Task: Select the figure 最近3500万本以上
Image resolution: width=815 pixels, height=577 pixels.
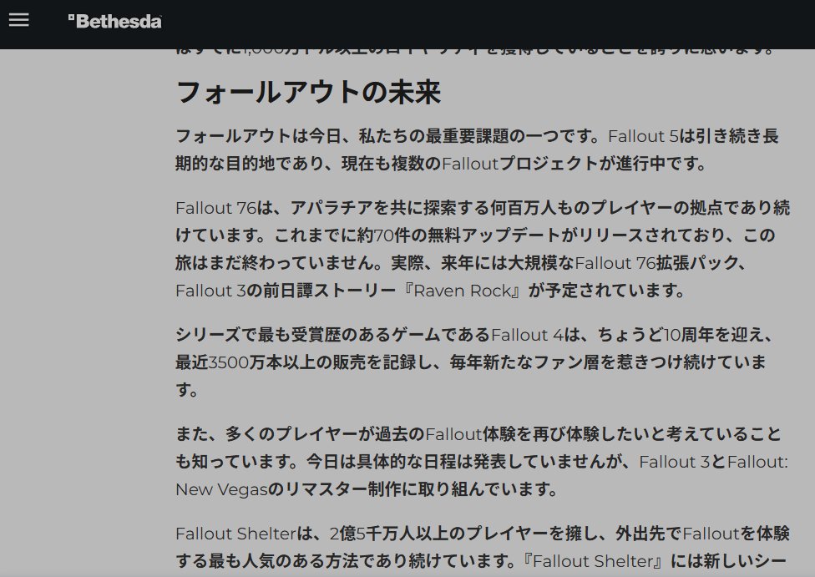Action: click(246, 362)
